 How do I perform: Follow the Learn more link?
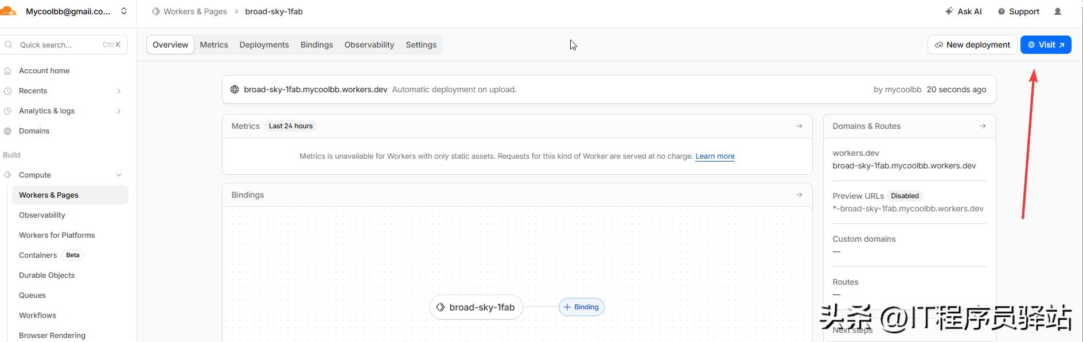click(715, 156)
